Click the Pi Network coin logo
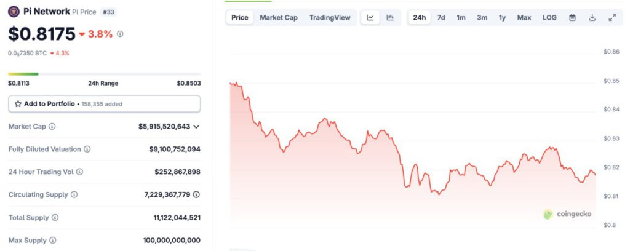 (14, 12)
